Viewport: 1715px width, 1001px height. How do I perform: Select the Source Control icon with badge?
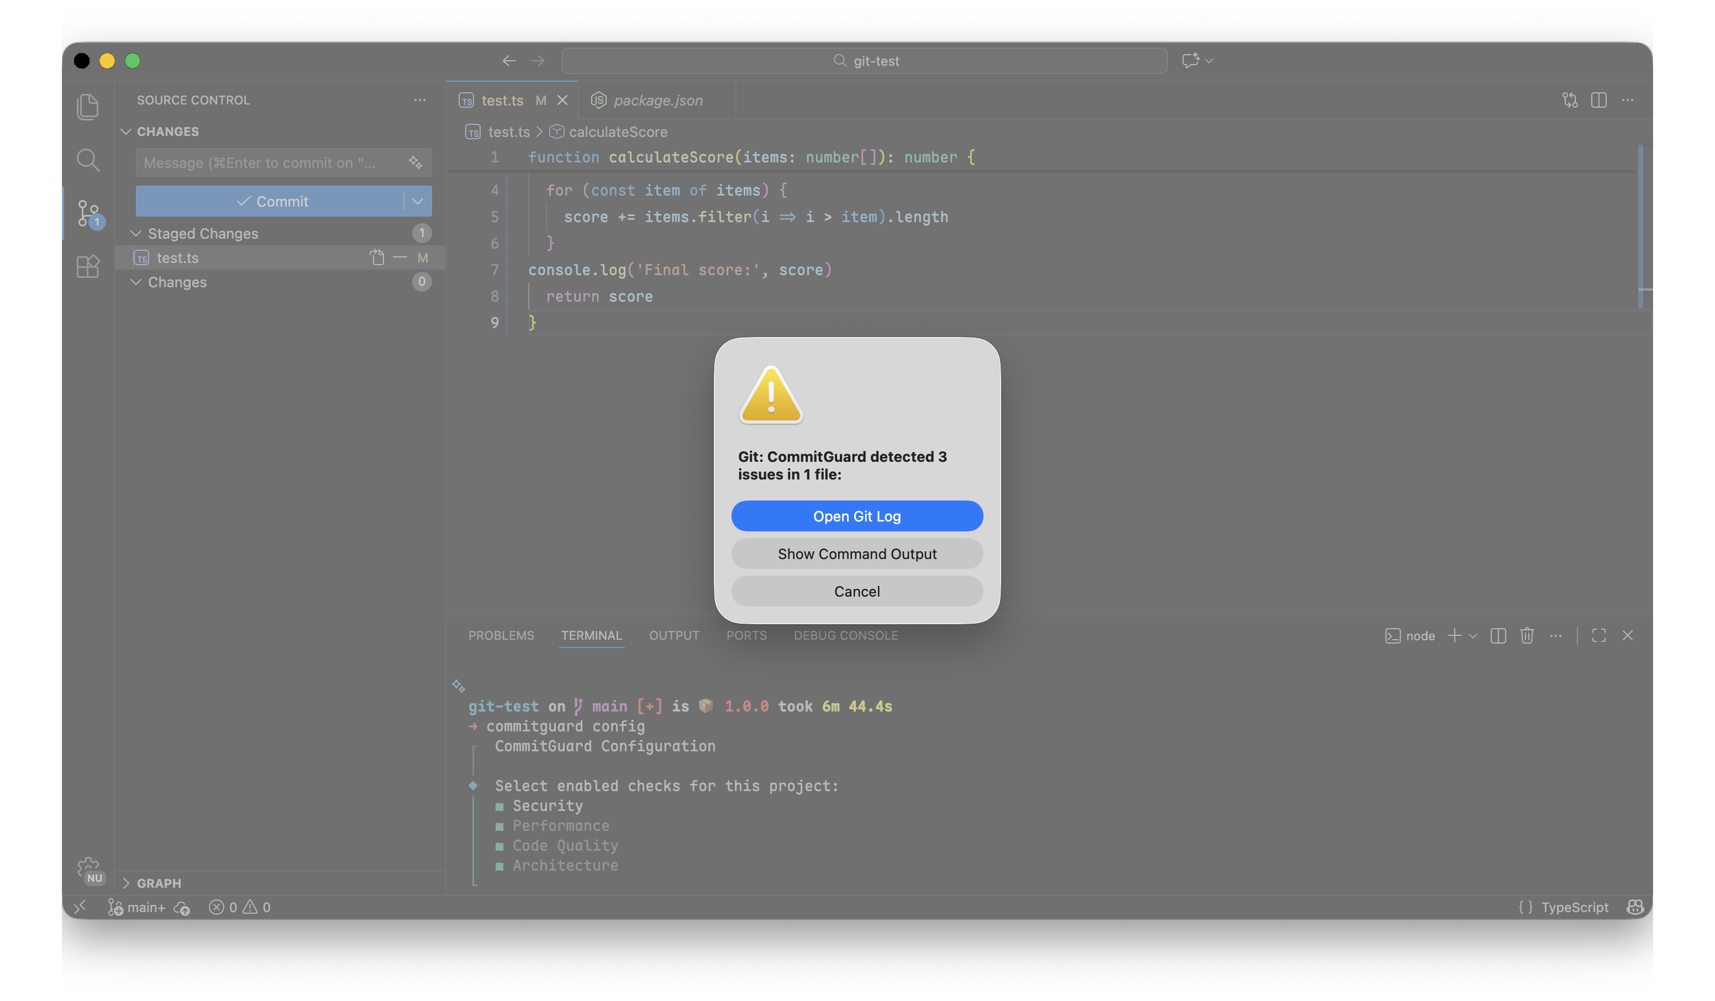click(88, 213)
